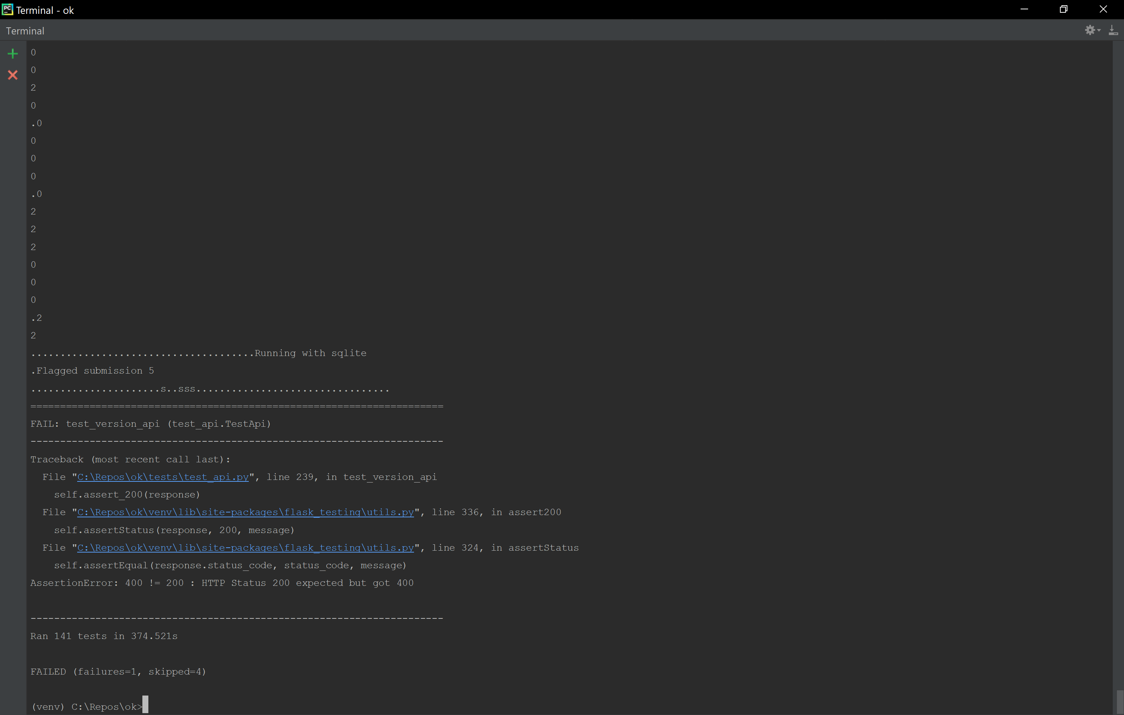Click the command prompt input line

click(x=90, y=706)
